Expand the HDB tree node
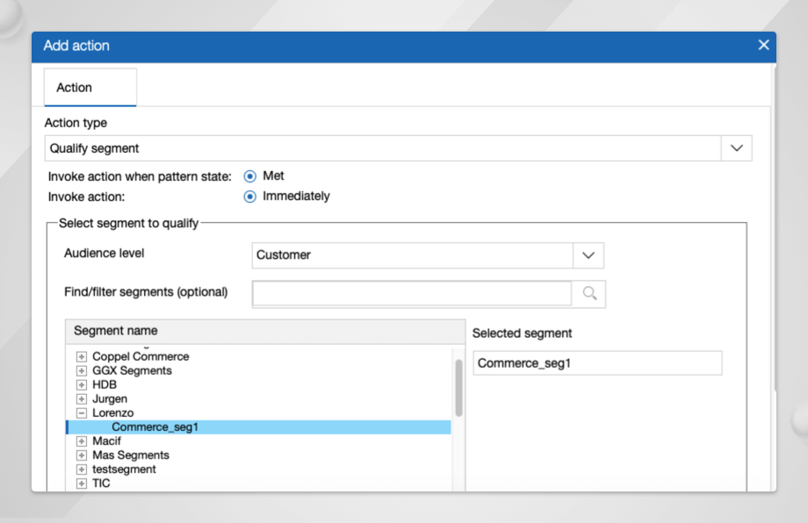The width and height of the screenshot is (808, 523). point(82,385)
